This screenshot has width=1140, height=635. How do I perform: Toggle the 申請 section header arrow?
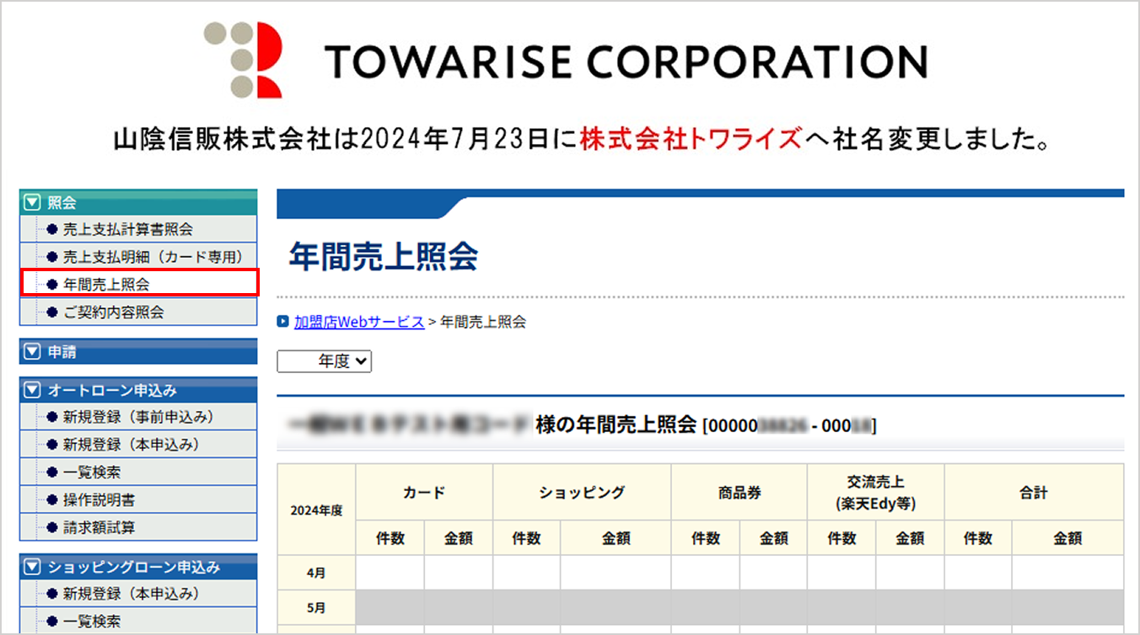(x=31, y=351)
